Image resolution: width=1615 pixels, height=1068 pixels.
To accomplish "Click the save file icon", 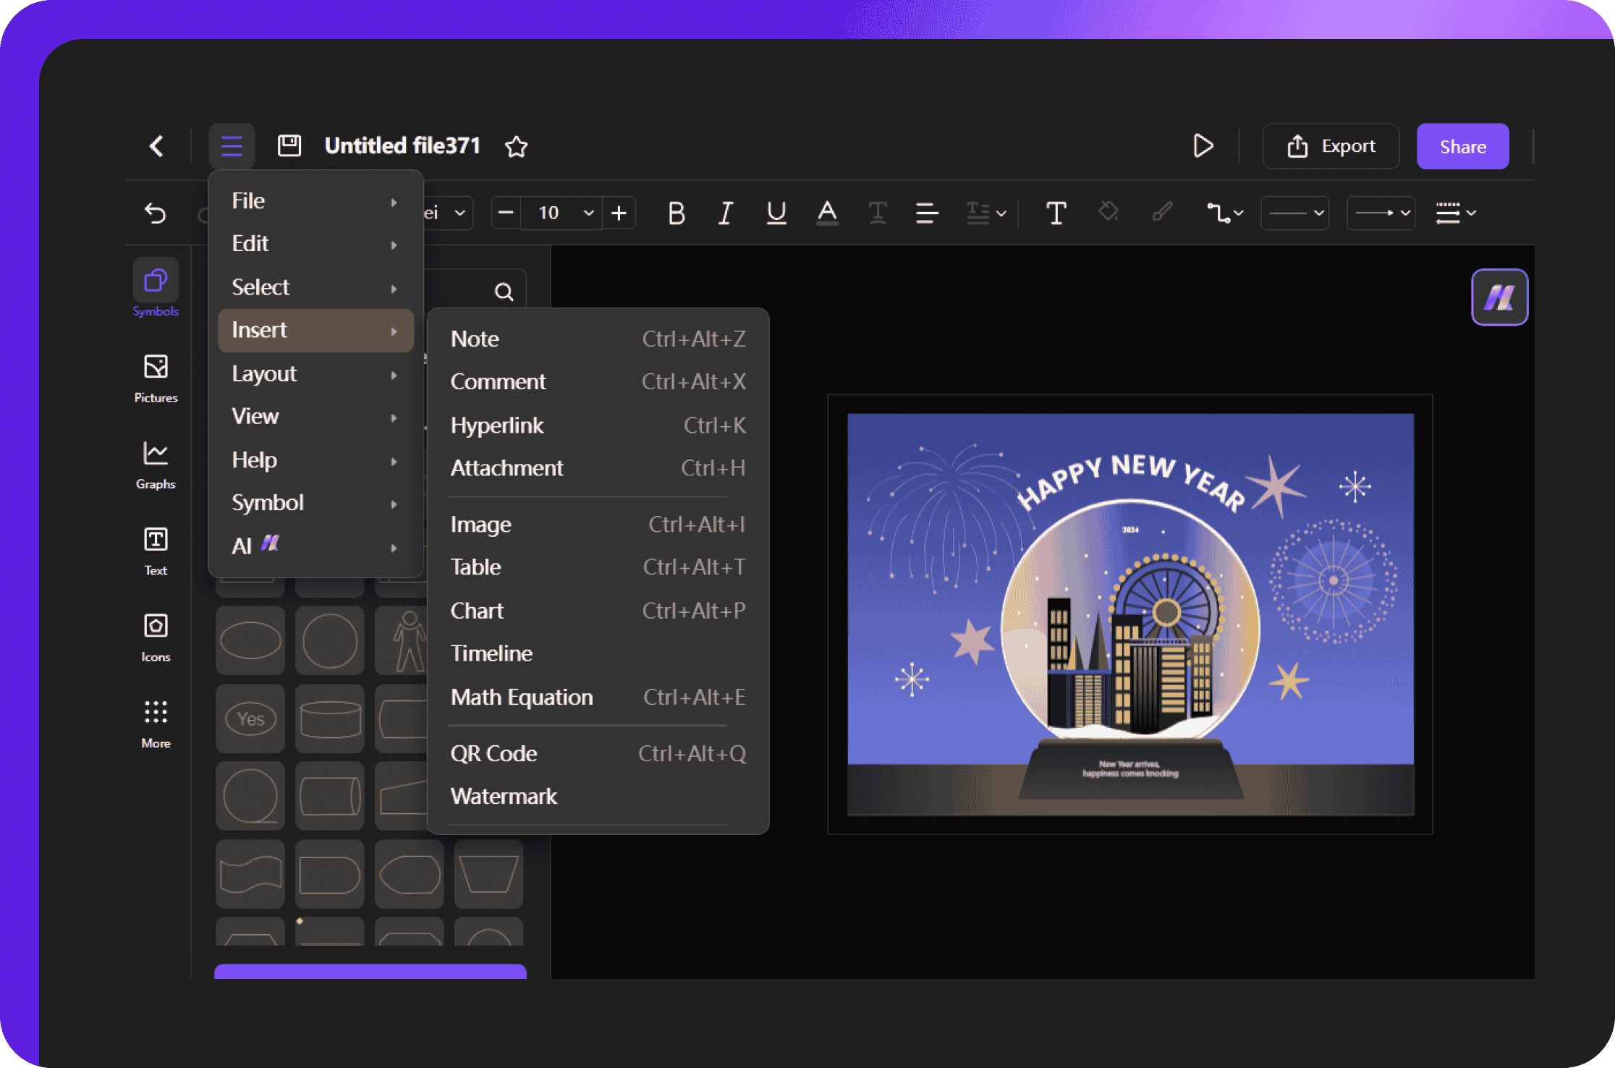I will (x=289, y=145).
